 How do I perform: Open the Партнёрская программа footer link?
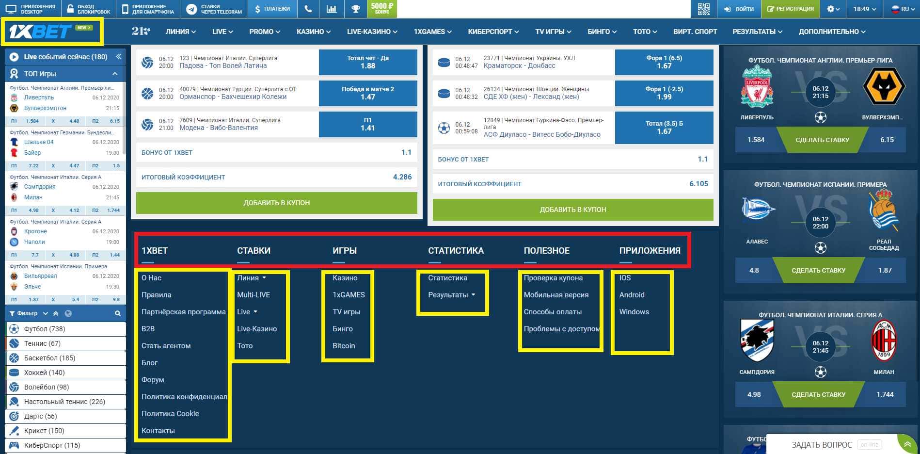coord(184,312)
